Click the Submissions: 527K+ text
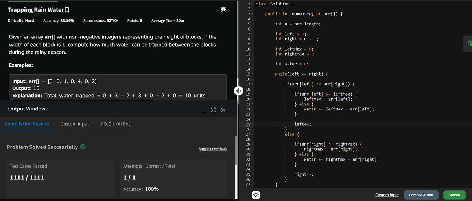 [x=101, y=20]
